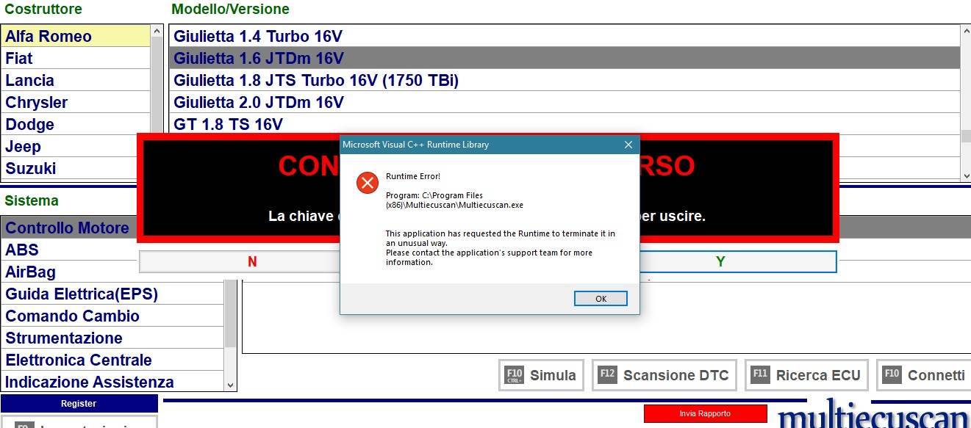Click the Modello/Versione scrollbar thumb
This screenshot has width=971, height=428.
click(966, 137)
